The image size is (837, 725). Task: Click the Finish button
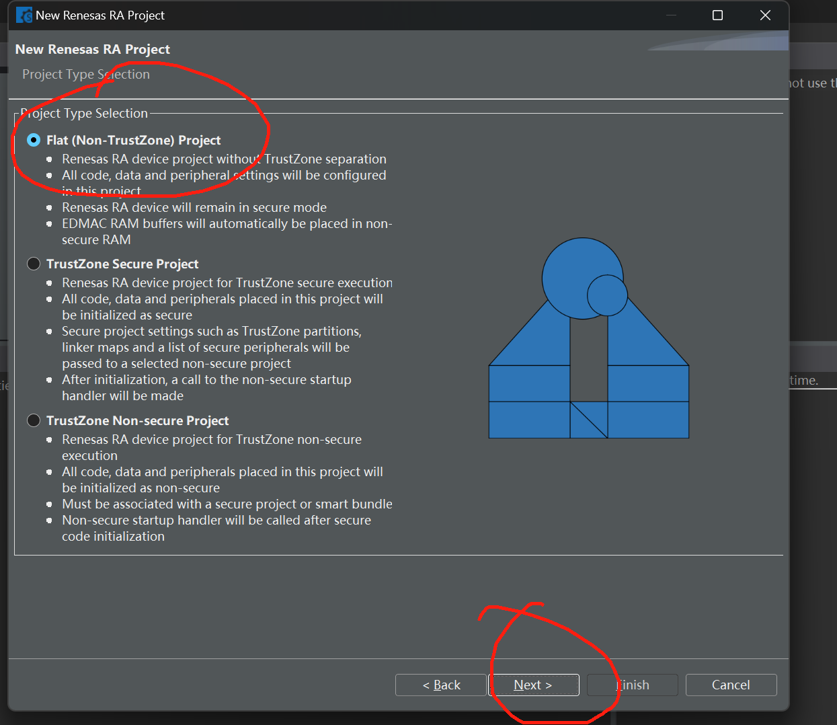pyautogui.click(x=633, y=685)
